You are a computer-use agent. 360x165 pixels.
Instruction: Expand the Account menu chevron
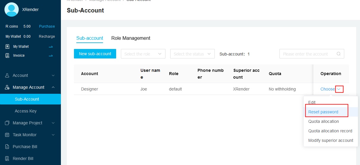(x=53, y=75)
